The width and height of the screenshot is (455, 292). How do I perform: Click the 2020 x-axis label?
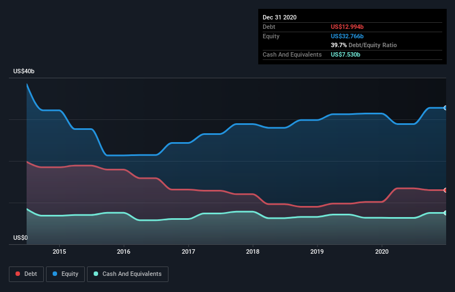[x=382, y=251]
